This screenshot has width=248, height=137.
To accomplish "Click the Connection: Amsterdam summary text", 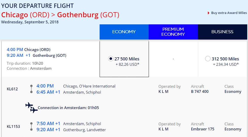I will 29,68.
